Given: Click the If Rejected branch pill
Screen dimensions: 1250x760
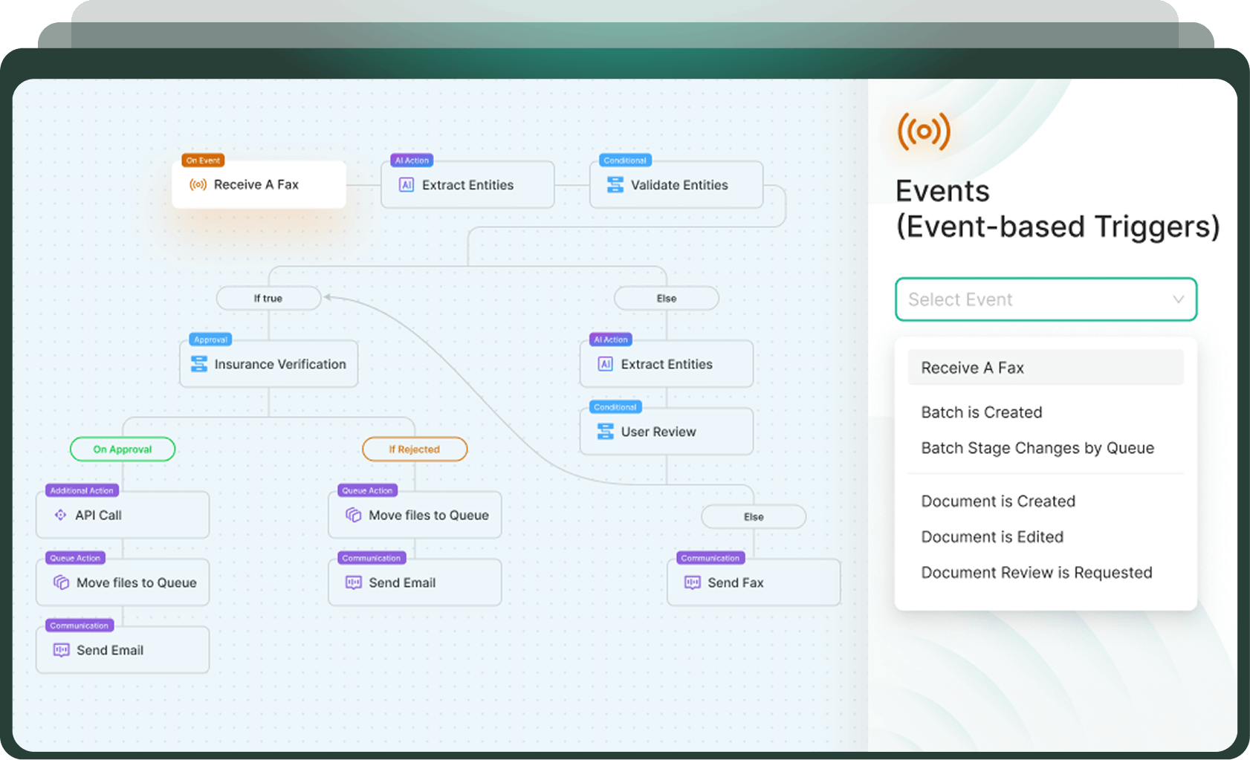Looking at the screenshot, I should point(415,449).
